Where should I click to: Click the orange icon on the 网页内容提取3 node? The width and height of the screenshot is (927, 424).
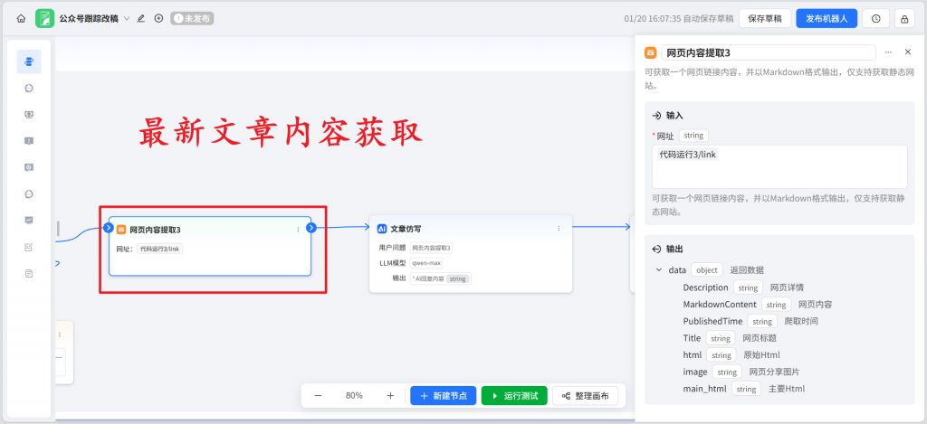[121, 229]
